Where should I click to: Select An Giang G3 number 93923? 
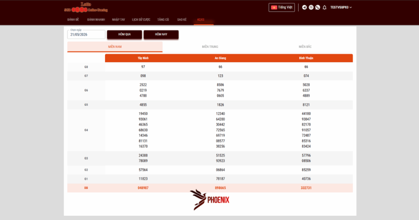click(x=220, y=161)
